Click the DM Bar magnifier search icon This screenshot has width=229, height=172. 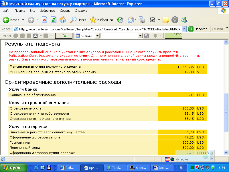coord(146,36)
